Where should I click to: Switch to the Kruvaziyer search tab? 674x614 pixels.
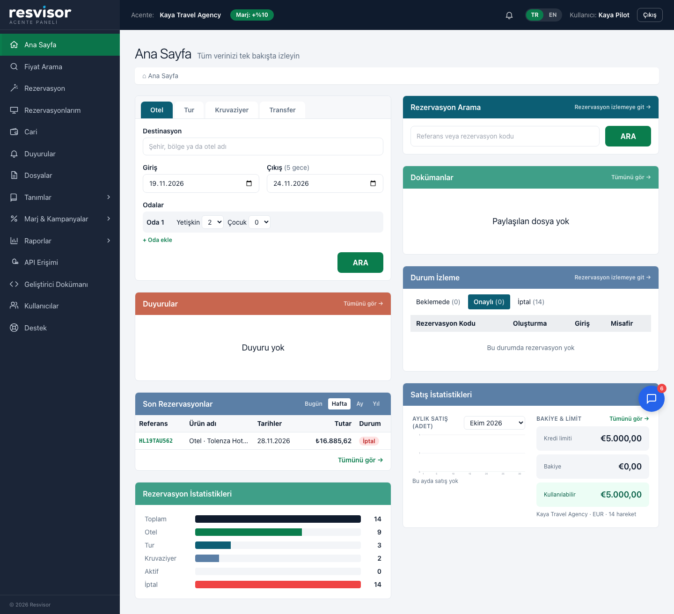tap(232, 110)
